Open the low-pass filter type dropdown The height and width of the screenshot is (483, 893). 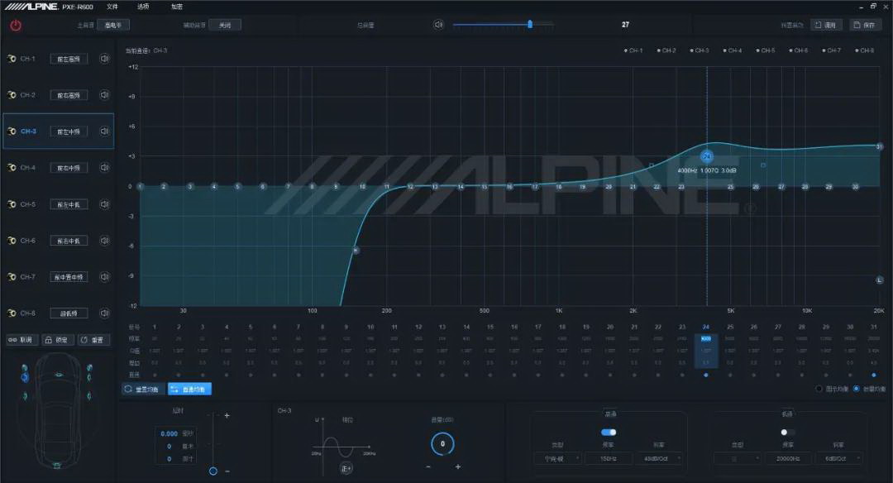point(737,458)
